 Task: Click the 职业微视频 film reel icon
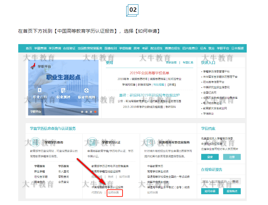[86, 91]
